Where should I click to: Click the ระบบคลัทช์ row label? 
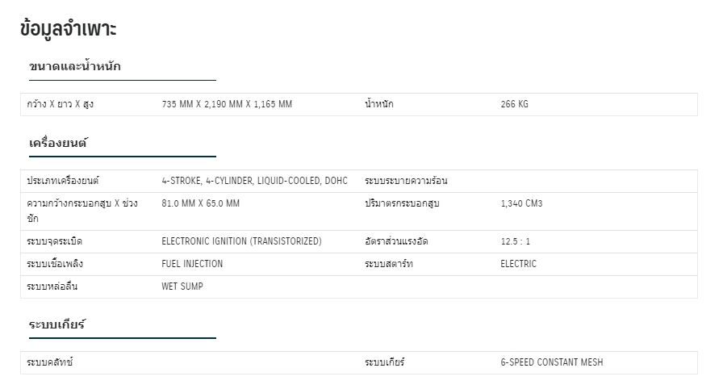(50, 362)
